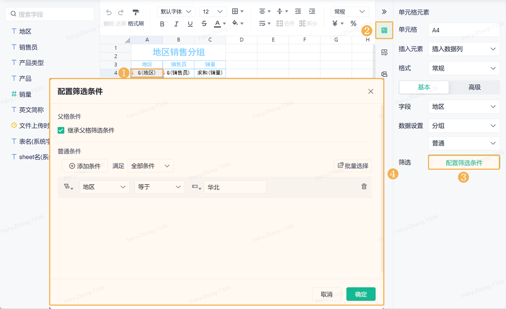Image resolution: width=506 pixels, height=309 pixels.
Task: Open the font color picker
Action: 217,24
